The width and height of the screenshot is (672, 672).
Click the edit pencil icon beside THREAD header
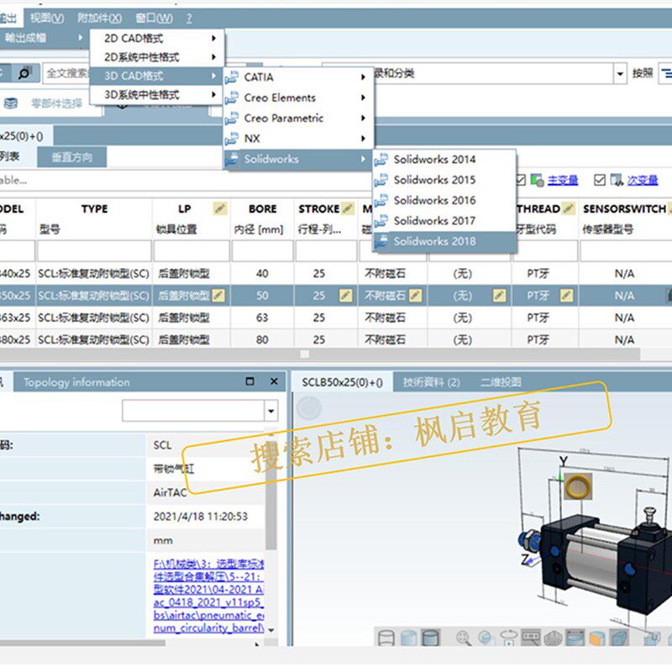pos(569,208)
